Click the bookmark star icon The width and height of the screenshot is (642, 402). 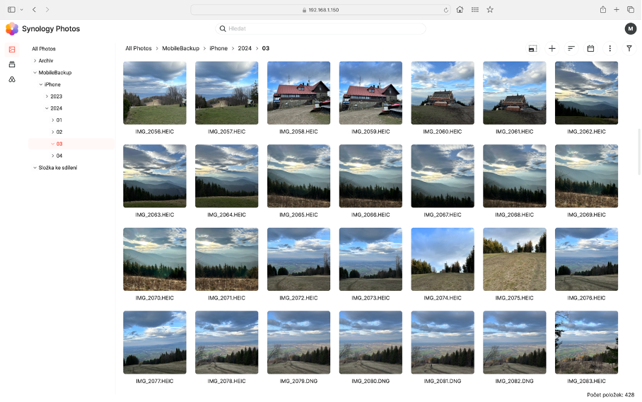(x=490, y=9)
